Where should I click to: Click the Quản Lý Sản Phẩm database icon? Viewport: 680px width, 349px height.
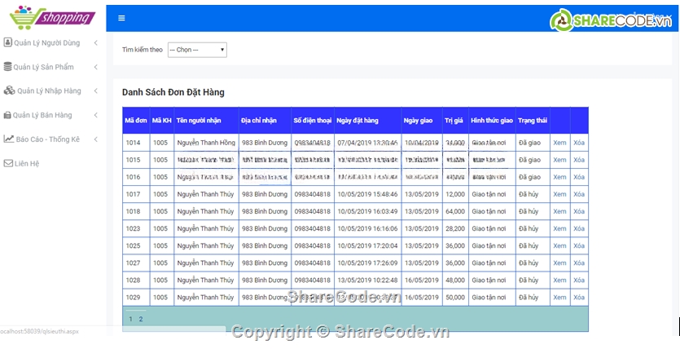point(7,66)
